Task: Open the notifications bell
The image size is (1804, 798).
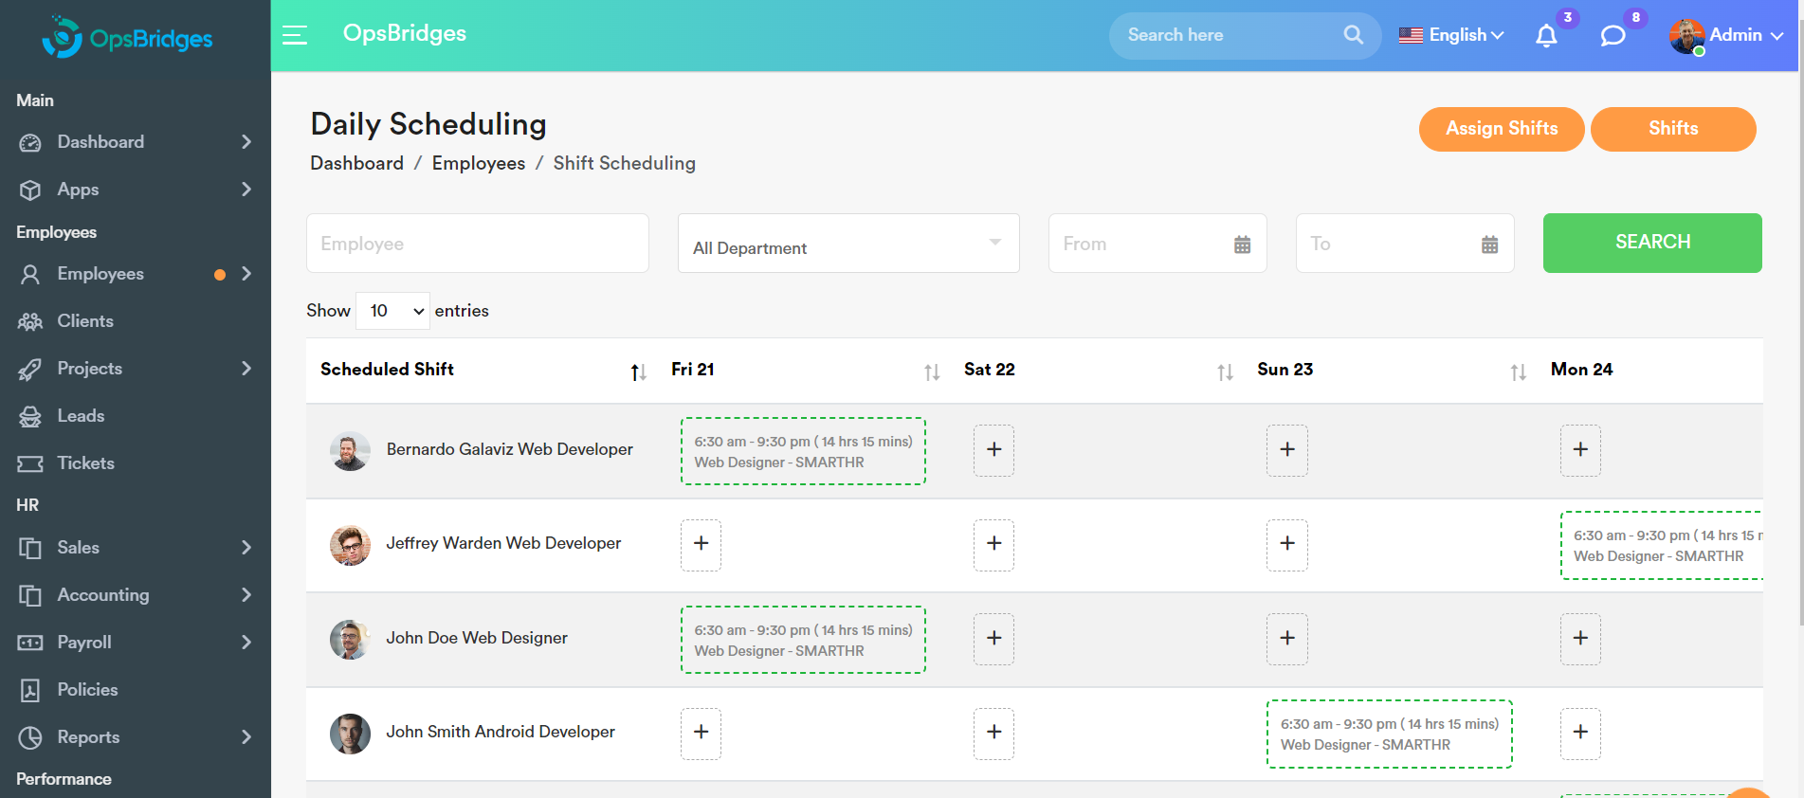Action: [1546, 36]
